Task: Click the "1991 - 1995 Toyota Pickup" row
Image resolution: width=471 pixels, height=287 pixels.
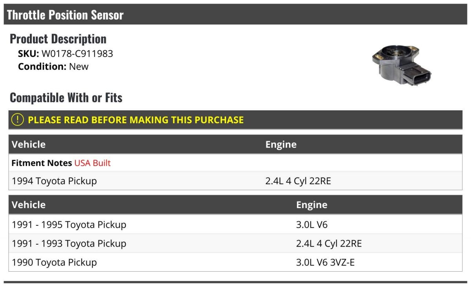Action: click(69, 225)
